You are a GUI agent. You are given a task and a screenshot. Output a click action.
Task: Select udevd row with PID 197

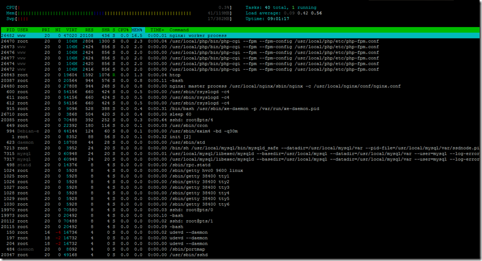[240, 238]
